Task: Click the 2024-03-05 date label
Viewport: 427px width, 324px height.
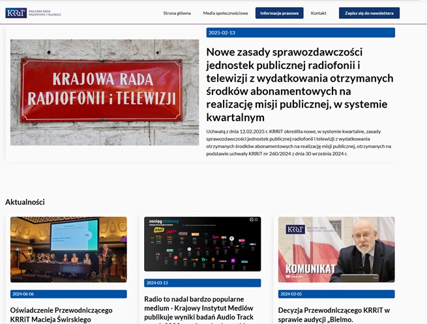Action: click(336, 294)
